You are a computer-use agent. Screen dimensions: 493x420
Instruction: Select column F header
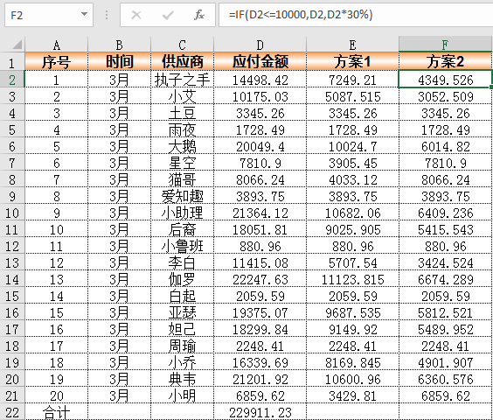click(445, 45)
